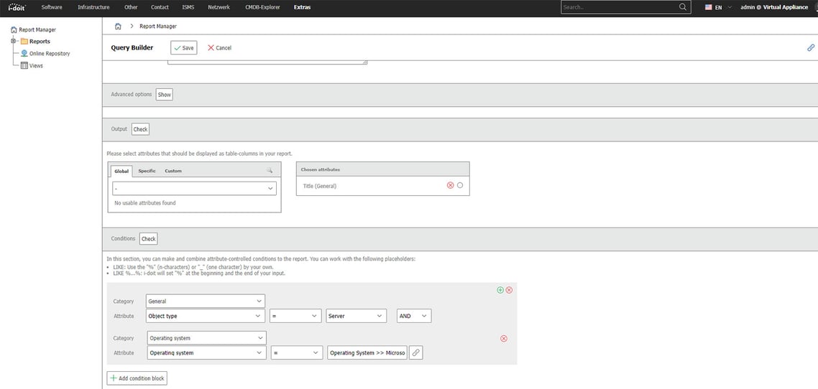The height and width of the screenshot is (389, 818).
Task: Click the Conditions Check button
Action: point(149,238)
